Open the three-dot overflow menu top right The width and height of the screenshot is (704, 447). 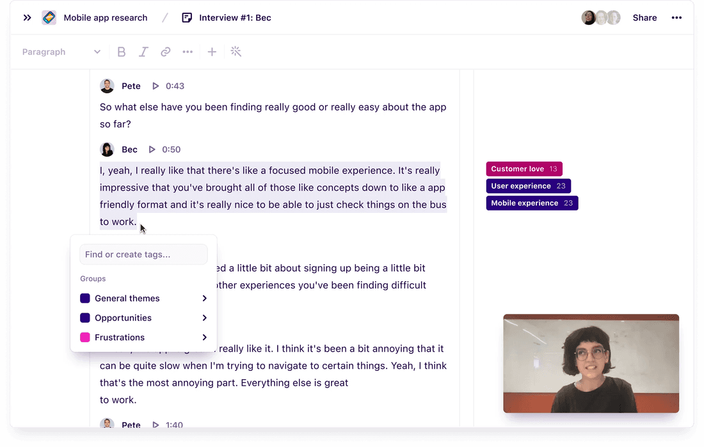676,17
